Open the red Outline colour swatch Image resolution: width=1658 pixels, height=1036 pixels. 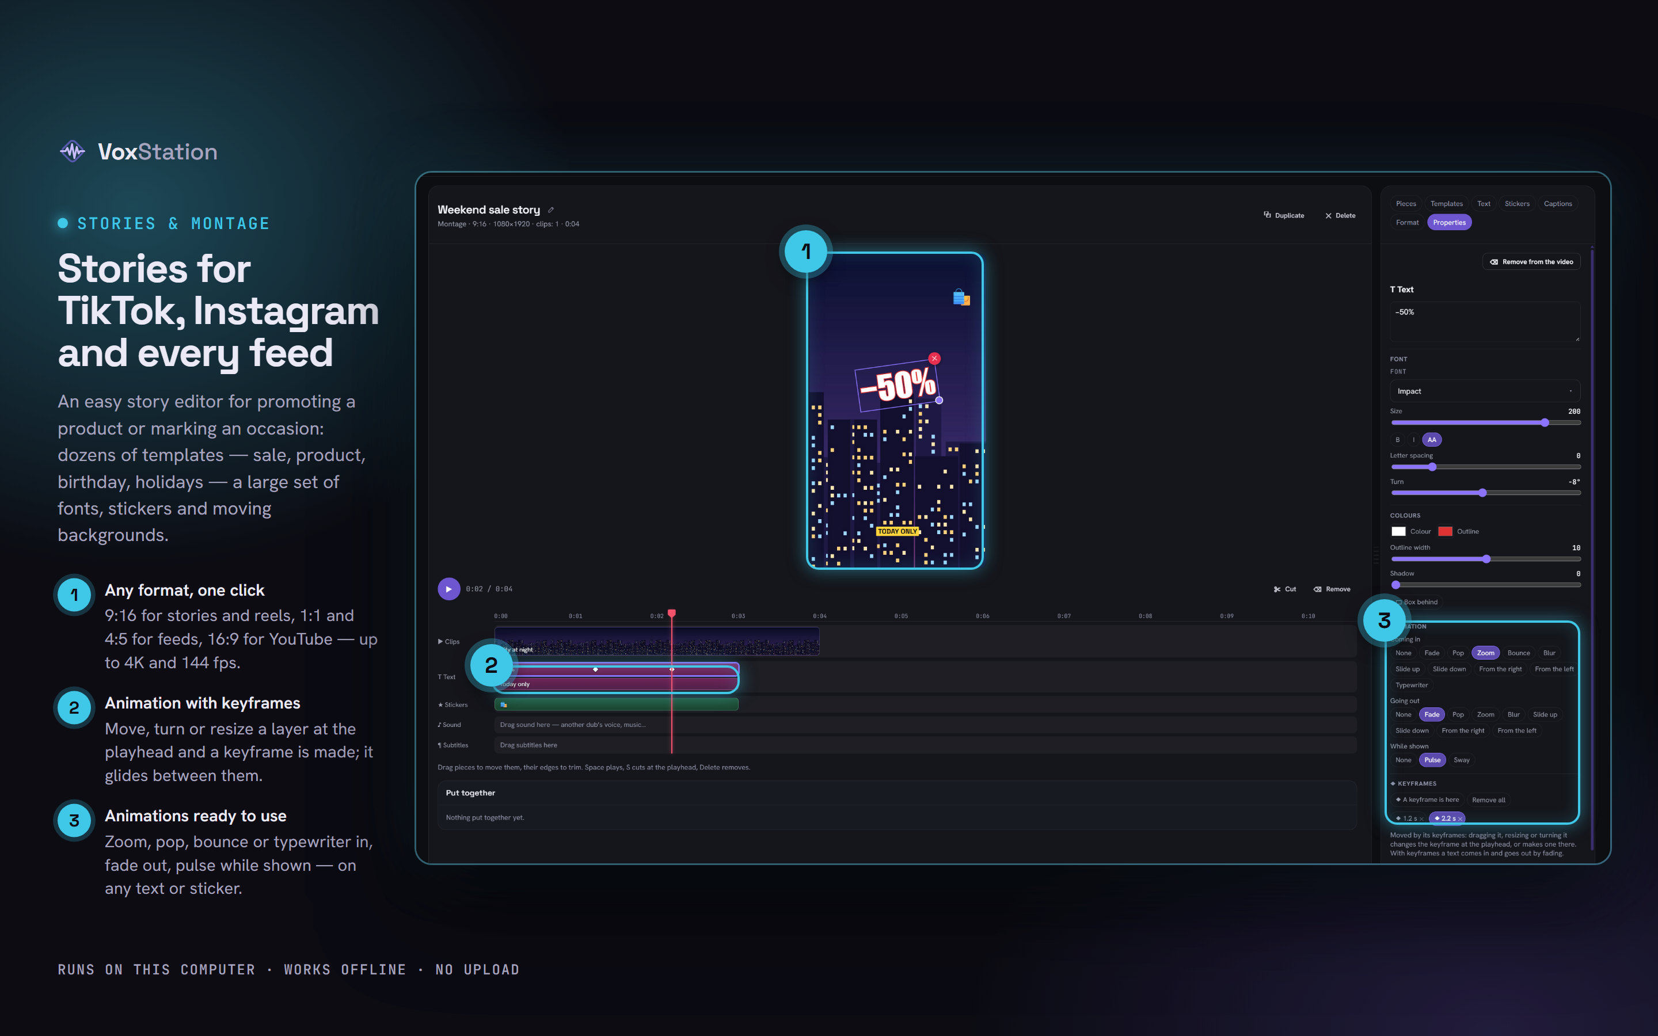tap(1445, 531)
